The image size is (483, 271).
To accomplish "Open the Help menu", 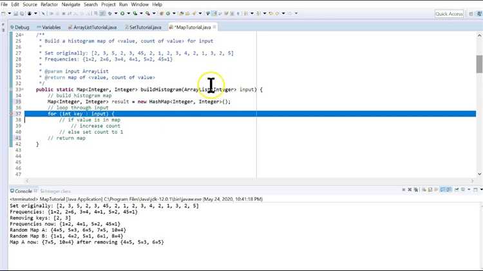I will coord(157,5).
